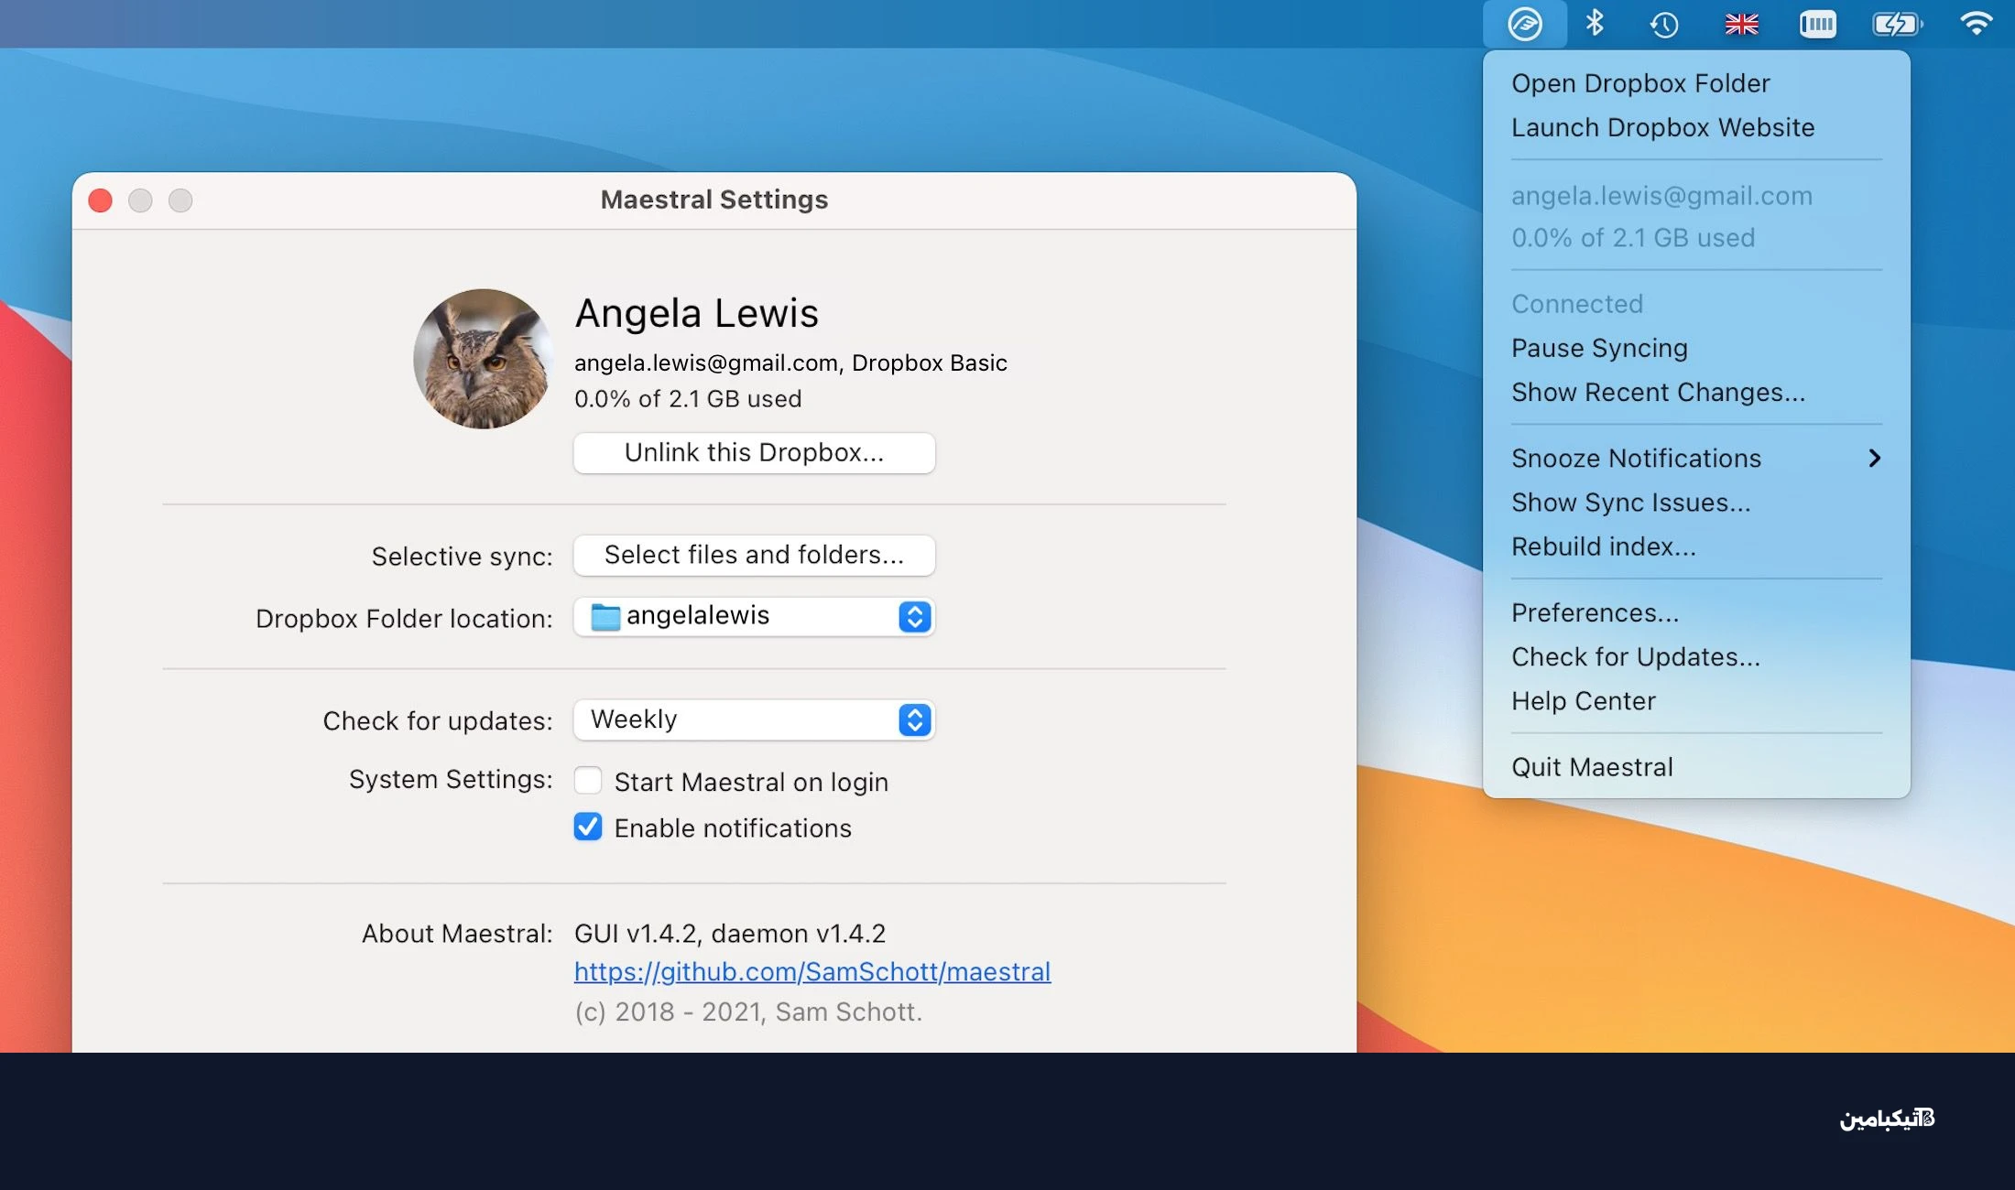
Task: Click Select files and folders... button
Action: (754, 555)
